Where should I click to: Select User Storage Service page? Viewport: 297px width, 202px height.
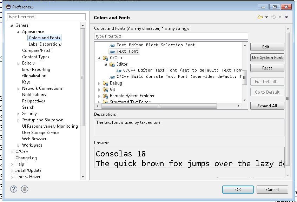point(40,133)
